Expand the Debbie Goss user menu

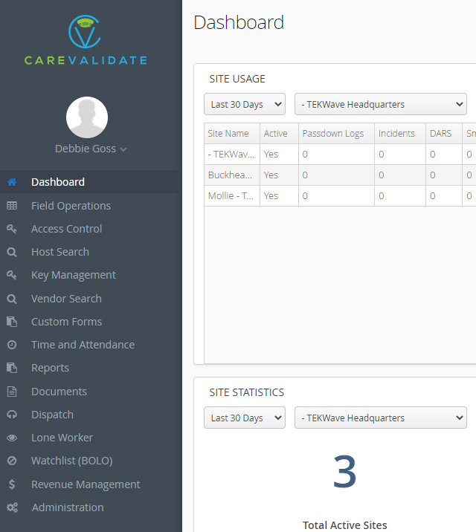pyautogui.click(x=91, y=149)
